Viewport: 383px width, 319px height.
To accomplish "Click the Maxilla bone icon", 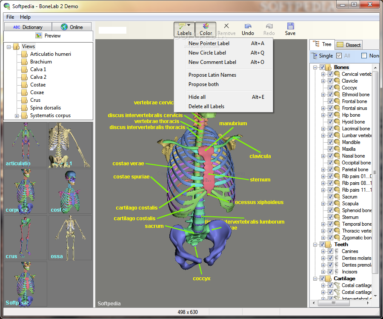I will click(337, 149).
